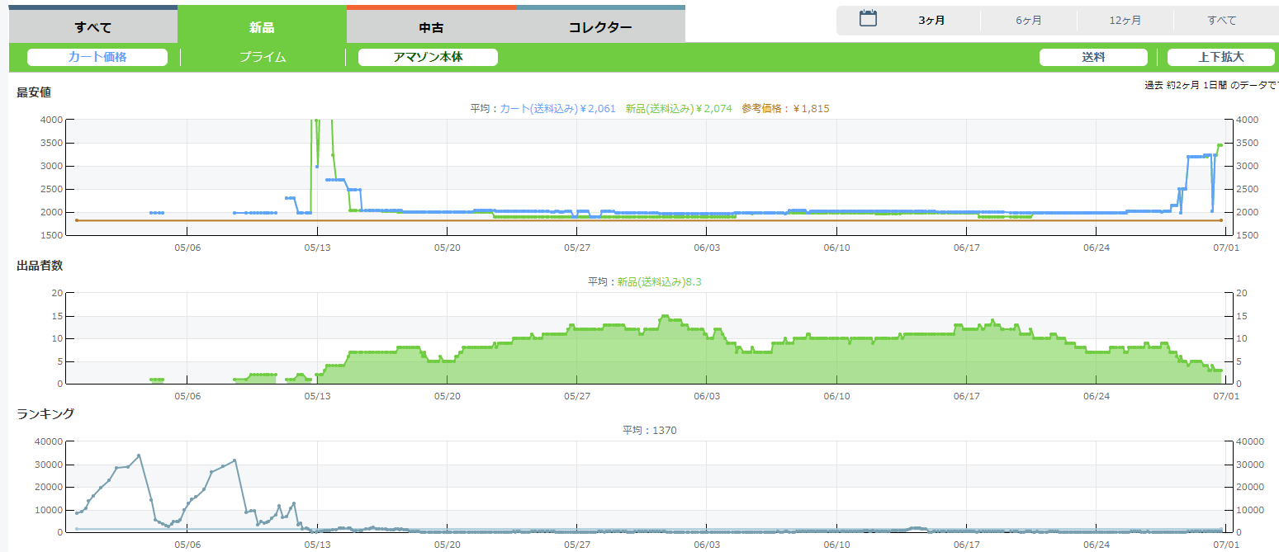Viewport: 1279px width, 552px height.
Task: Click the price spike peak near 05/13
Action: (x=316, y=120)
